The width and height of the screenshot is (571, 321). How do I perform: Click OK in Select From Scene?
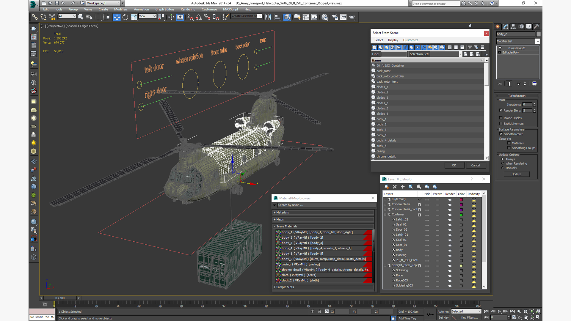454,165
